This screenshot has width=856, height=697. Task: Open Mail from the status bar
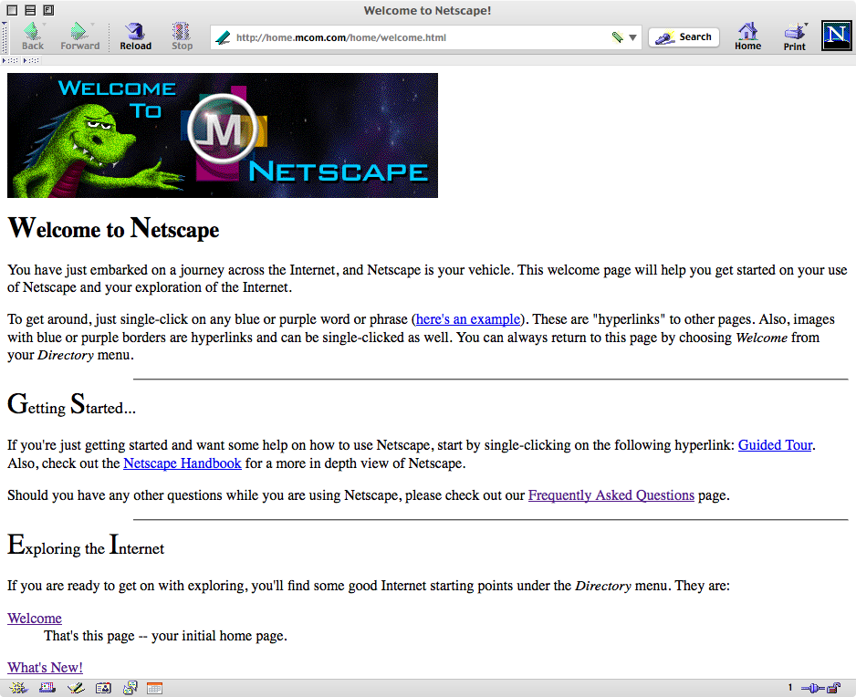[x=47, y=688]
